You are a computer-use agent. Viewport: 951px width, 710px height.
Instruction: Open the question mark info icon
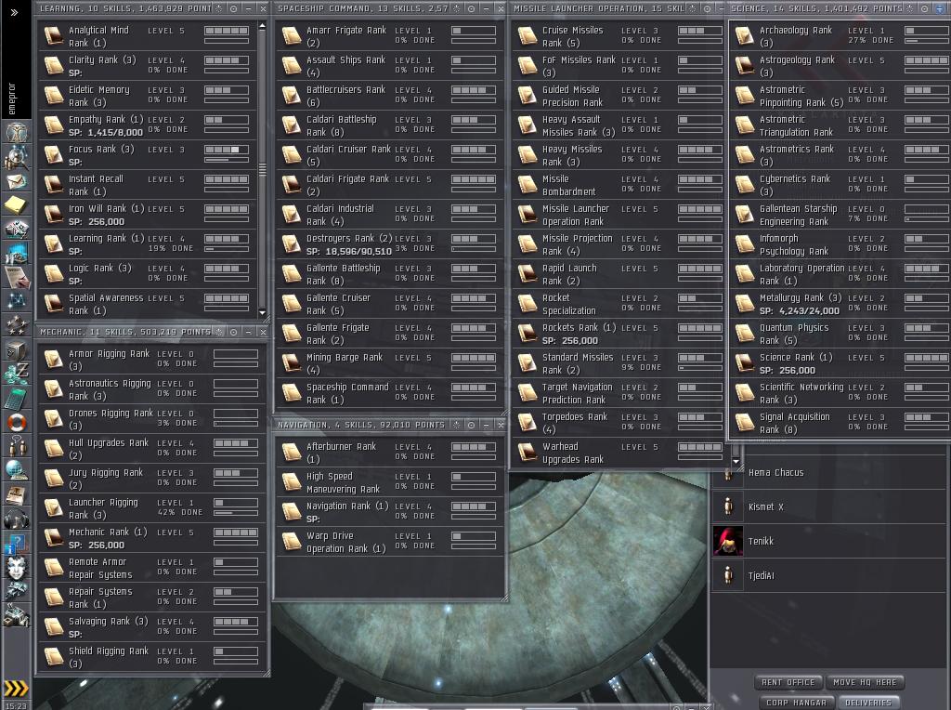click(16, 543)
